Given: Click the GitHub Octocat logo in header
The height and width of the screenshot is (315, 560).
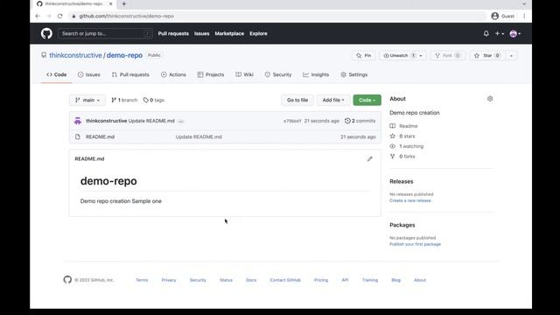Looking at the screenshot, I should click(x=46, y=33).
